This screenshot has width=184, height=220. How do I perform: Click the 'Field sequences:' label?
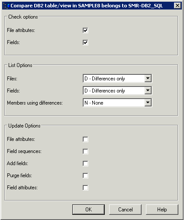[x=24, y=151]
